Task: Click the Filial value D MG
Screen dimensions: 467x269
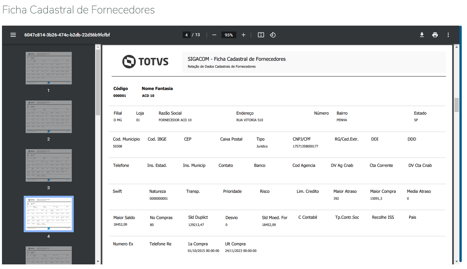Action: tap(118, 120)
